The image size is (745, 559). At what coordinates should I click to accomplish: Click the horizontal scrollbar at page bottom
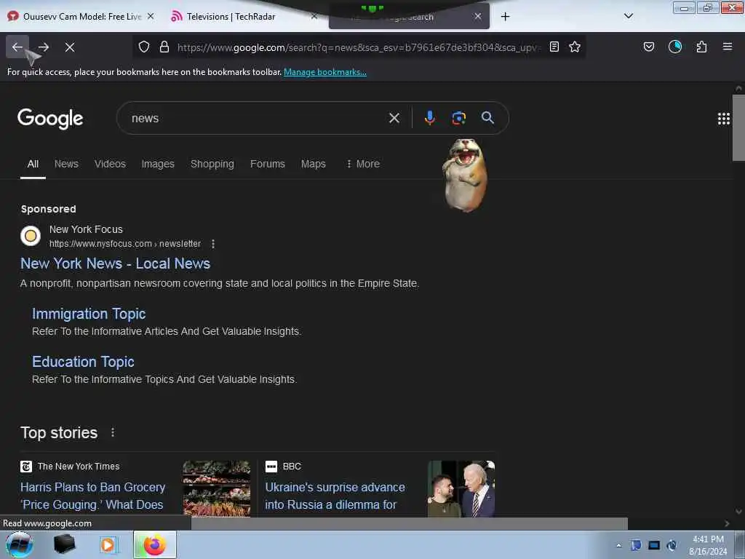click(x=409, y=523)
